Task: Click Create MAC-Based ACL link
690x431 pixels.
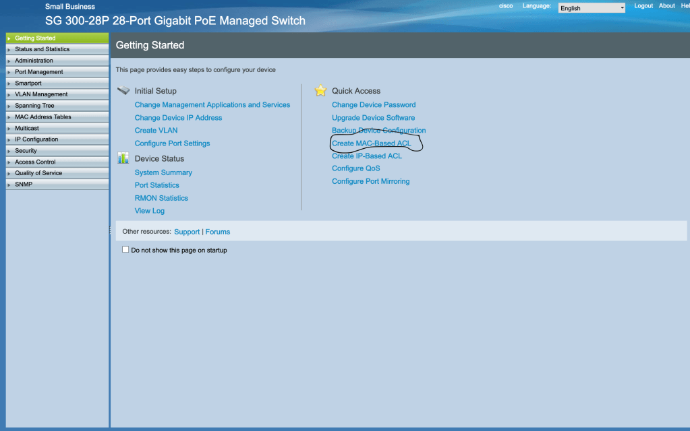Action: [x=371, y=143]
